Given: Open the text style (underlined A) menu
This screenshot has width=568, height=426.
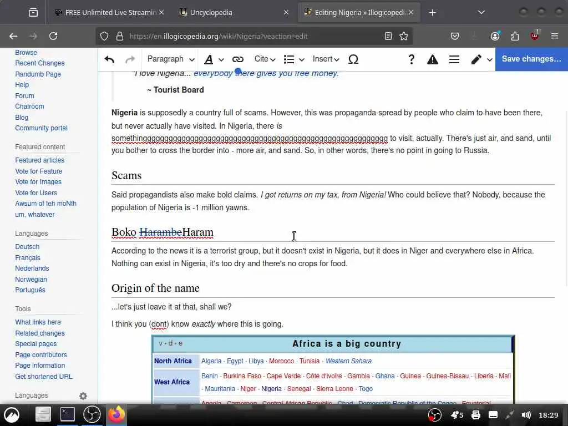Looking at the screenshot, I should tap(209, 59).
